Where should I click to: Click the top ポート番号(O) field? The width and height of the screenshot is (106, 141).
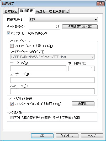(44, 27)
